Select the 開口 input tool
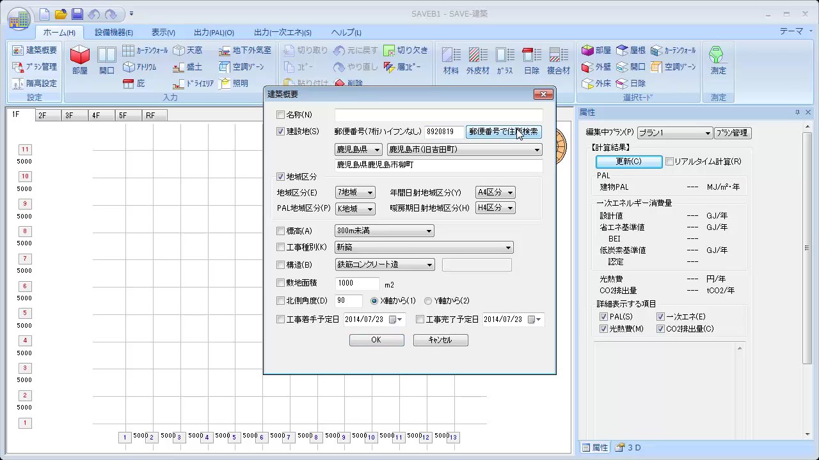The image size is (819, 460). point(107,60)
